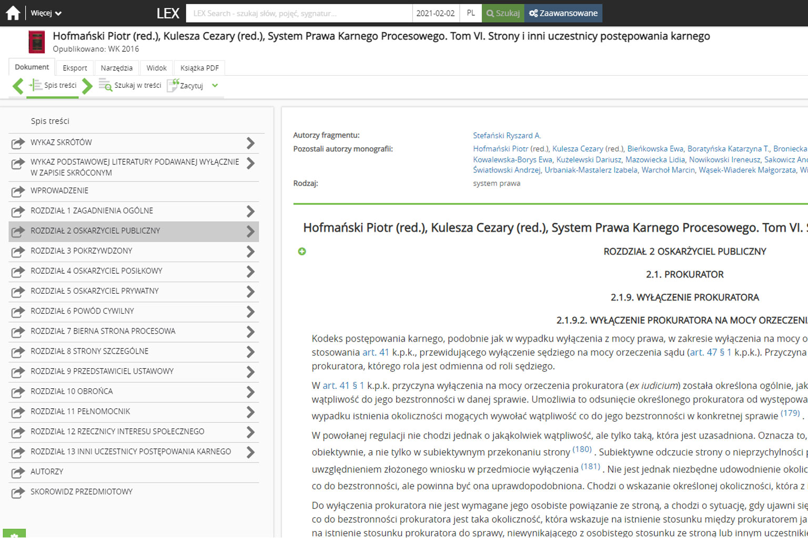
Task: Switch to the Eksport tab
Action: tap(75, 68)
